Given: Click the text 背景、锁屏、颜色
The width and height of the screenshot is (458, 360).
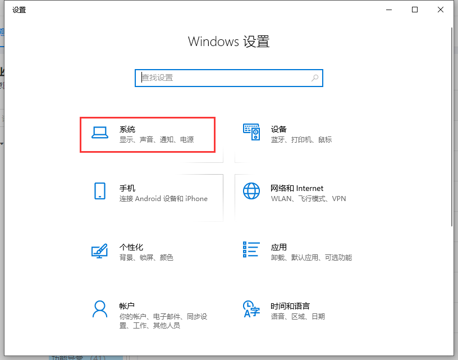Looking at the screenshot, I should coord(146,257).
